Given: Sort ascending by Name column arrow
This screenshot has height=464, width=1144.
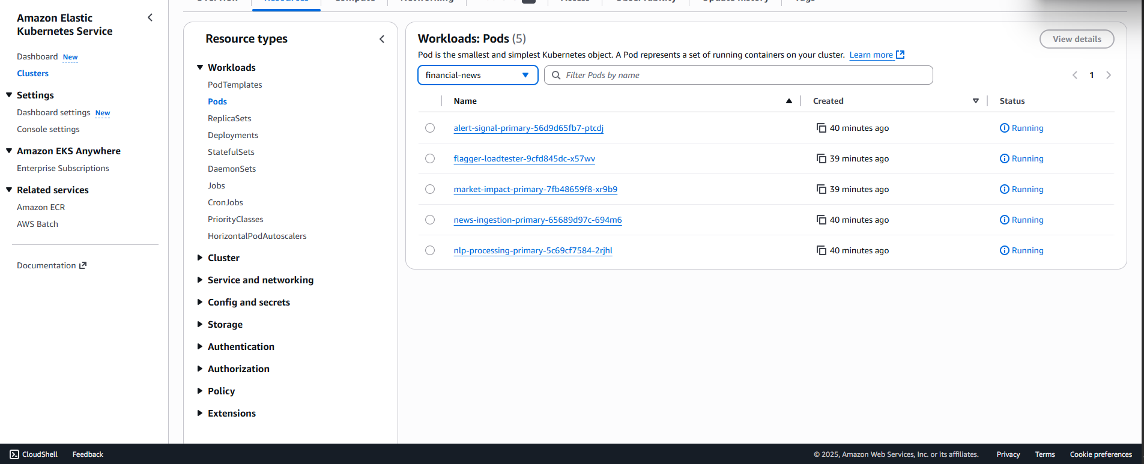Looking at the screenshot, I should (x=789, y=101).
